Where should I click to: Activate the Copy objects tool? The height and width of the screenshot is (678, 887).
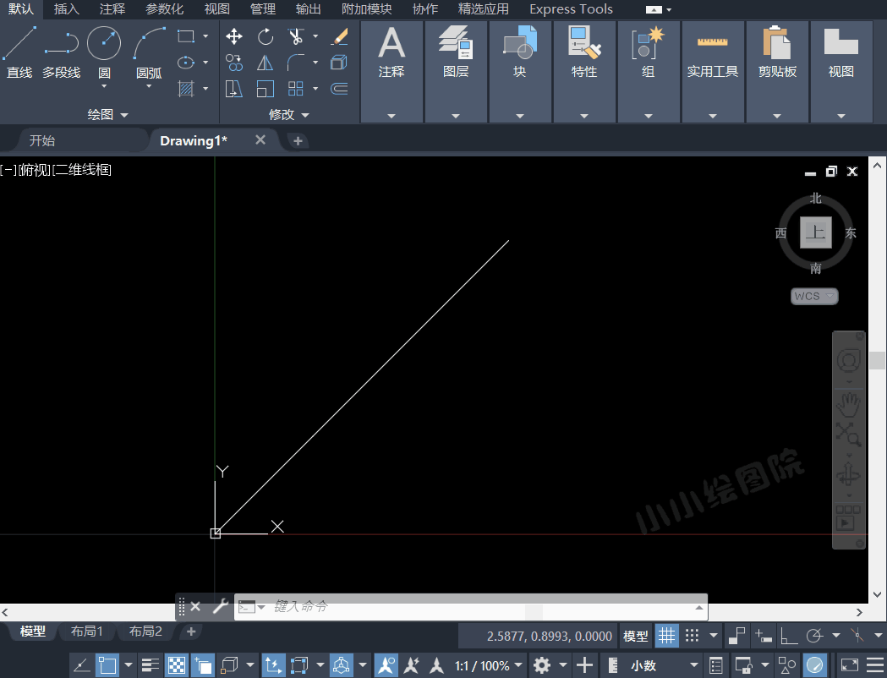pyautogui.click(x=234, y=63)
